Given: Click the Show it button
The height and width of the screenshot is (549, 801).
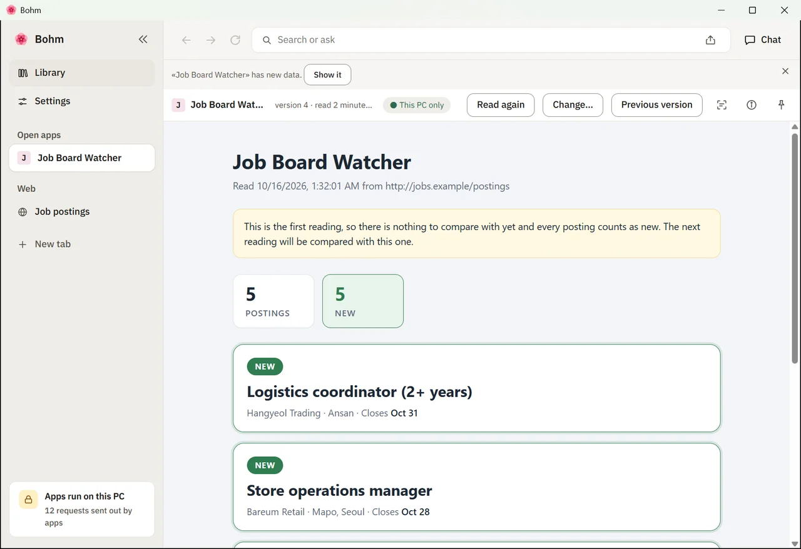Looking at the screenshot, I should tap(327, 75).
